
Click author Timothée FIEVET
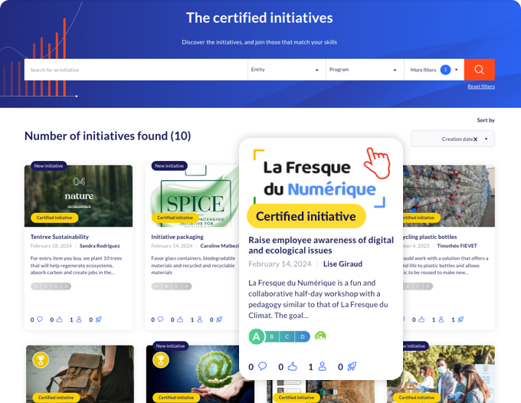point(457,246)
